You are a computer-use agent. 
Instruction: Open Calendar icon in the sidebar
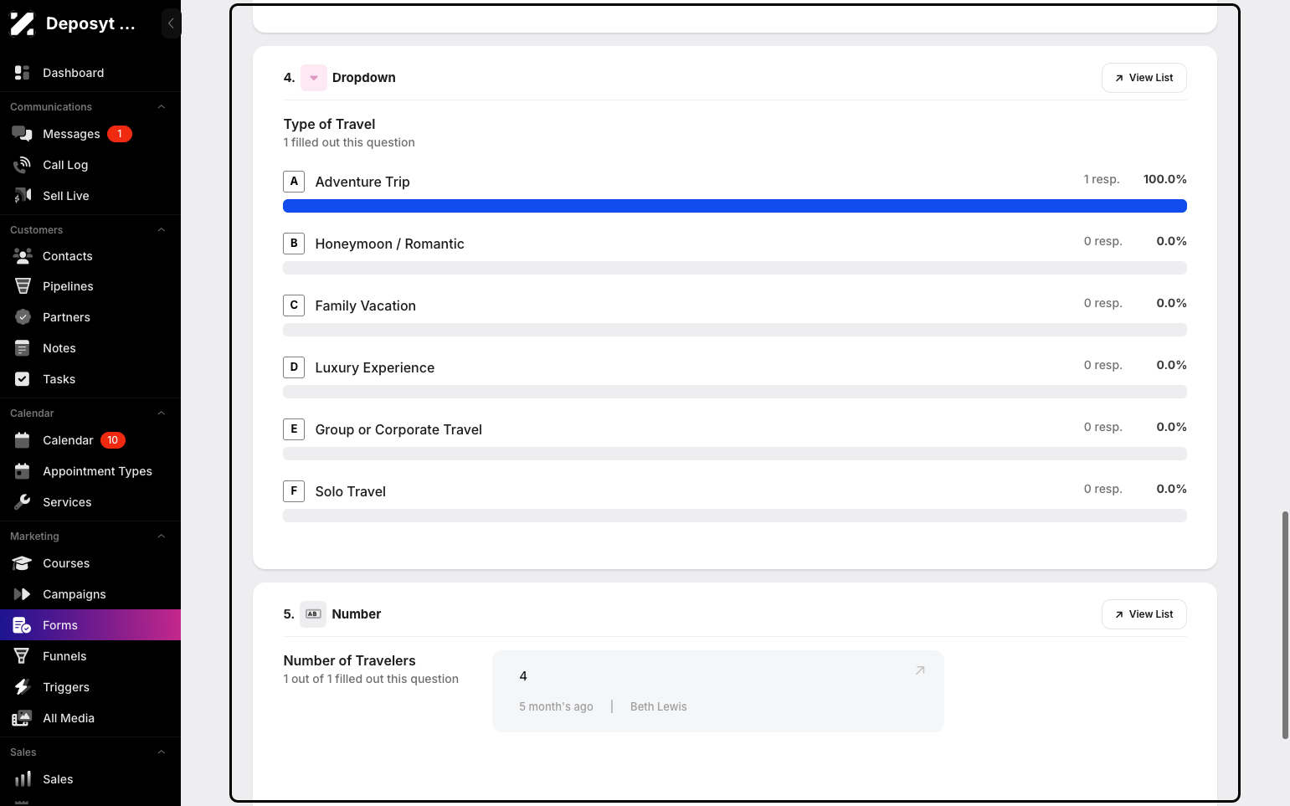[23, 440]
